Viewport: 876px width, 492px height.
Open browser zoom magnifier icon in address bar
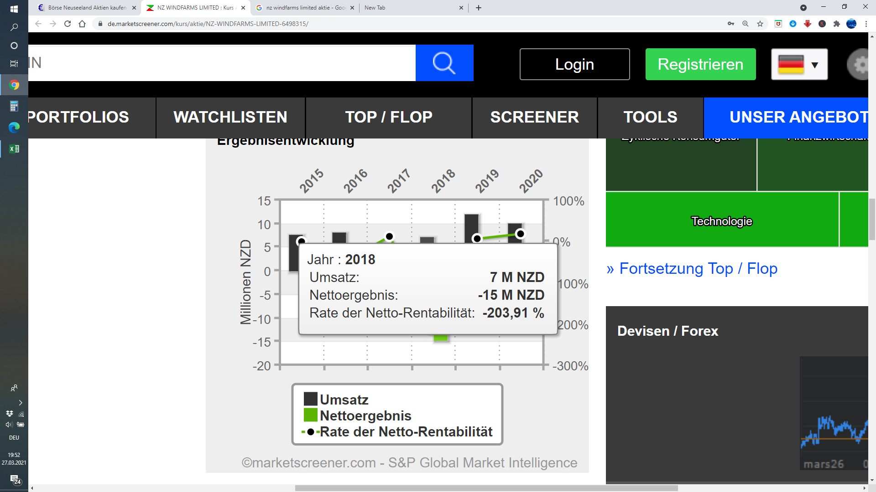point(746,24)
